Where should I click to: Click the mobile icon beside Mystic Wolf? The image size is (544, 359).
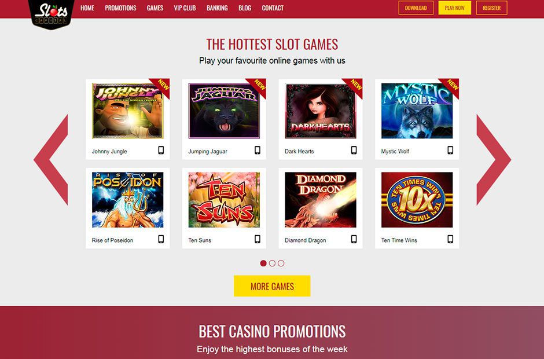[450, 150]
